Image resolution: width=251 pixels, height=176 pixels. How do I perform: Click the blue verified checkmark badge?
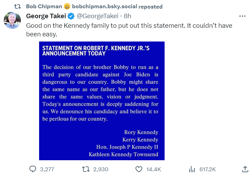71,16
